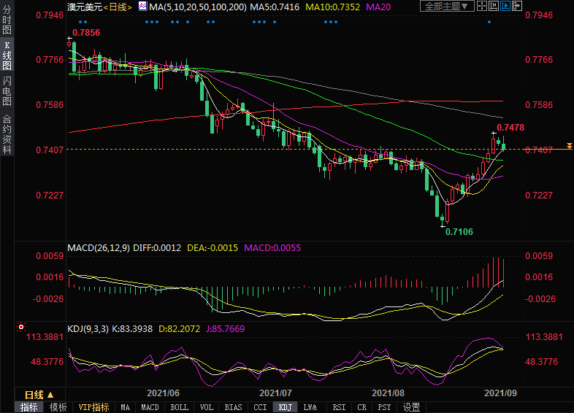Click the VIP指标 button

point(93,407)
